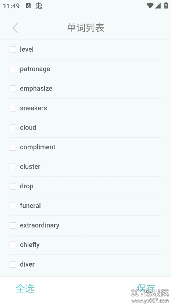The width and height of the screenshot is (171, 305).
Task: Select the emphasize checkbox
Action: [x=13, y=89]
